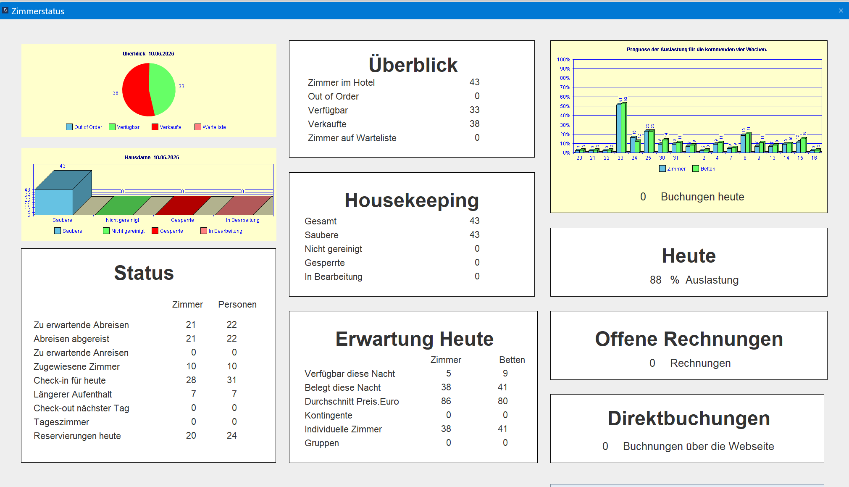Screen dimensions: 849x487
Task: Click 'Buchungen heute' text under forecast
Action: 702,197
